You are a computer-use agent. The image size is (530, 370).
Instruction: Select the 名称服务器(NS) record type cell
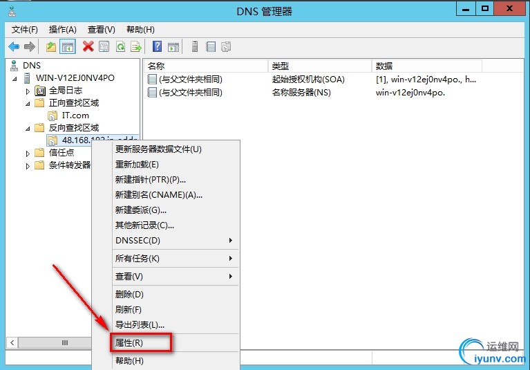coord(301,93)
